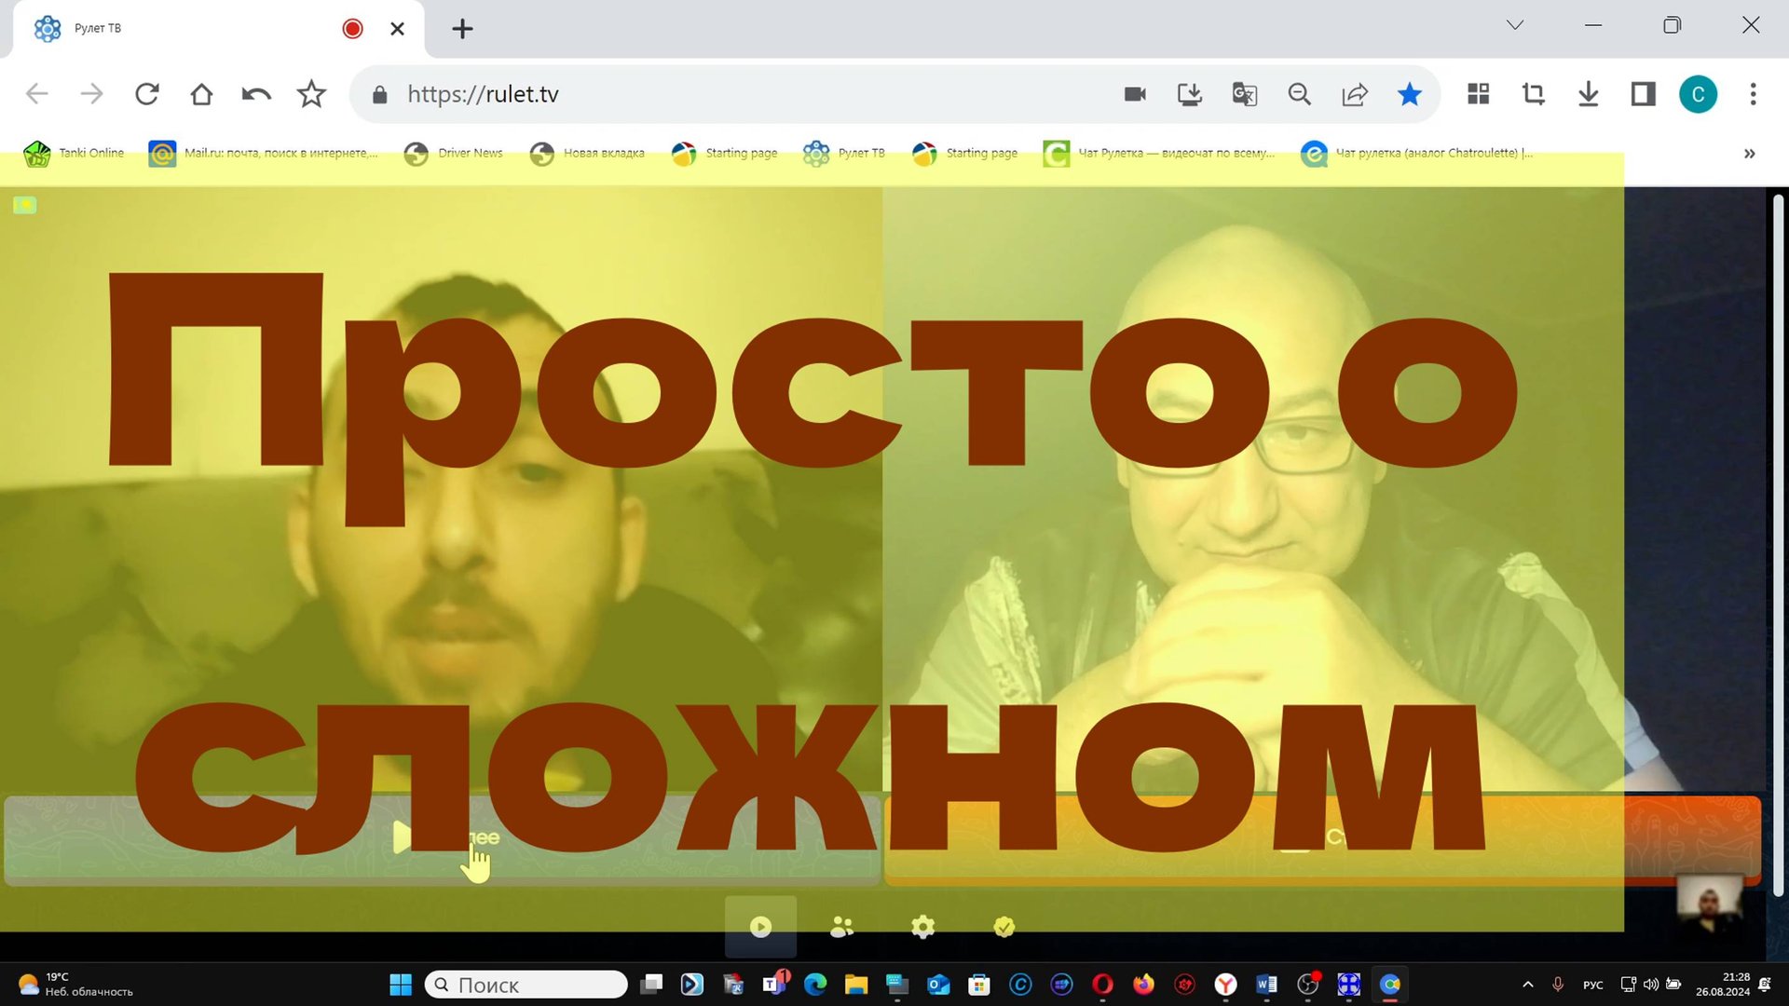Click inside the browser address bar
The image size is (1789, 1006).
[x=652, y=93]
